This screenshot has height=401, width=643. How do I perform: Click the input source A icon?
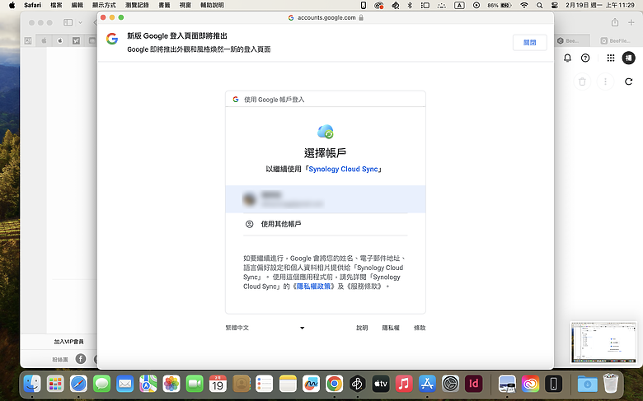coord(459,5)
